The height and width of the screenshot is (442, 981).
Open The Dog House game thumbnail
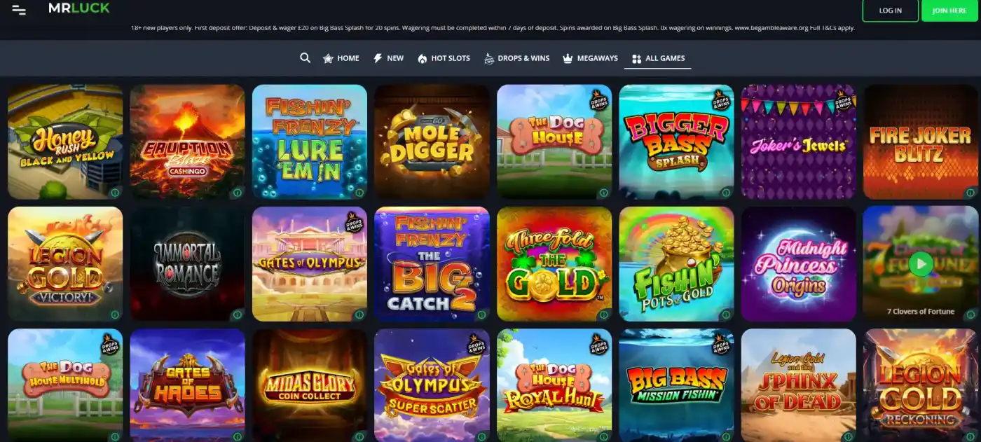554,142
